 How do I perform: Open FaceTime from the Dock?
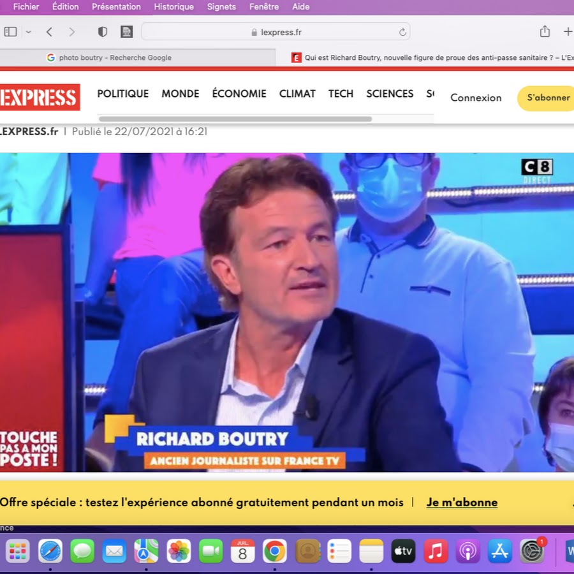click(x=210, y=551)
